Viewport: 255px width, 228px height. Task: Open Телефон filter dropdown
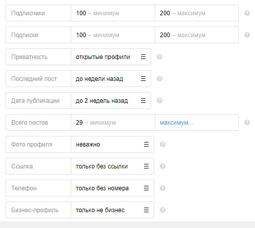tap(112, 188)
